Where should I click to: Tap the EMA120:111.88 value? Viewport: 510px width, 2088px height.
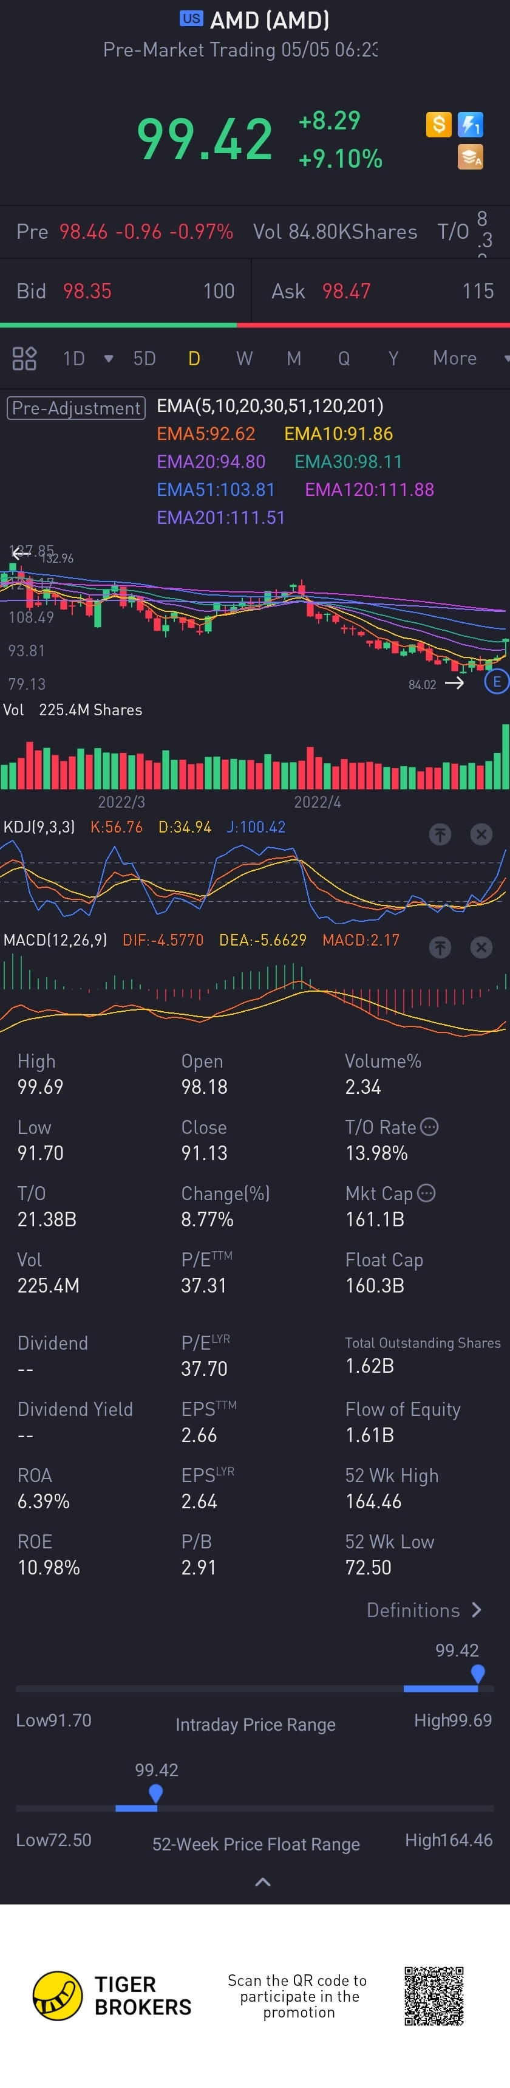[x=369, y=490]
